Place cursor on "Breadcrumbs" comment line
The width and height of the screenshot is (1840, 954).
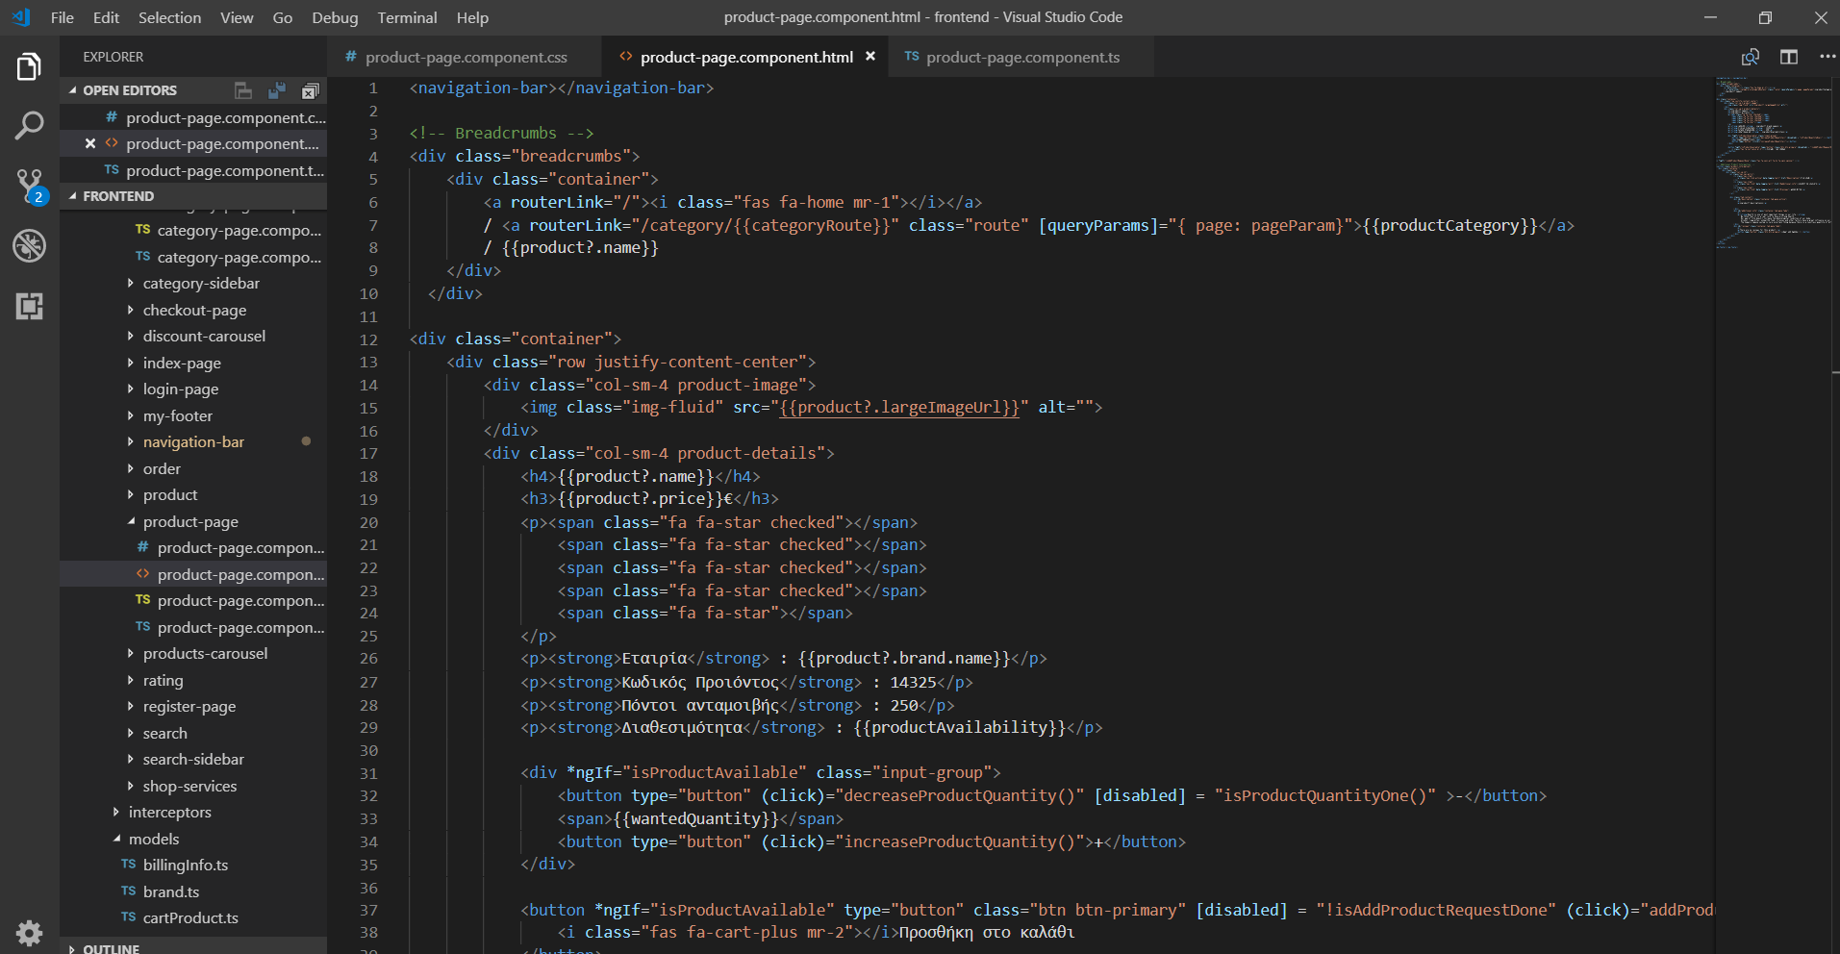pos(502,133)
